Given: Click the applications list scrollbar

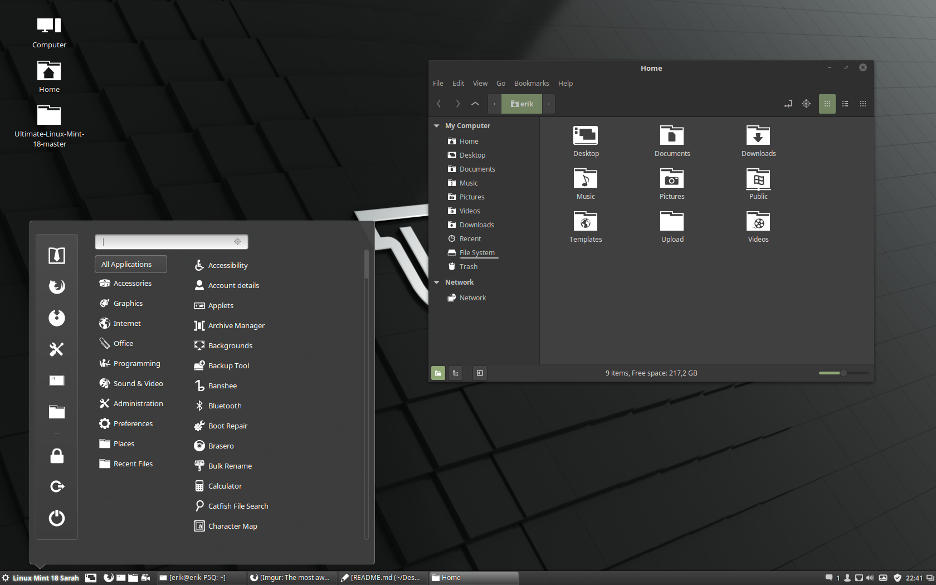Looking at the screenshot, I should pos(366,265).
